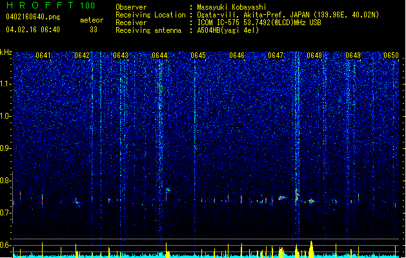The height and width of the screenshot is (258, 406).
Task: Click the 'Observer' field label
Action: [x=131, y=7]
